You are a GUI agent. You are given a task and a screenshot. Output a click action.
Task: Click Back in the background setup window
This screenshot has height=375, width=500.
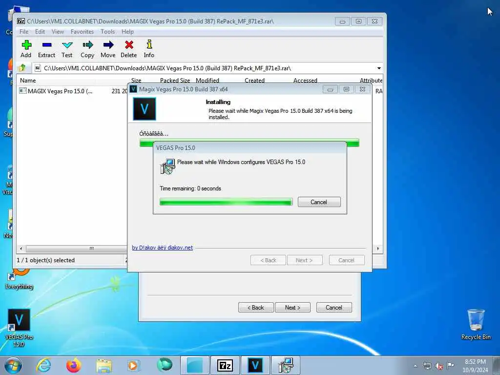(x=256, y=308)
